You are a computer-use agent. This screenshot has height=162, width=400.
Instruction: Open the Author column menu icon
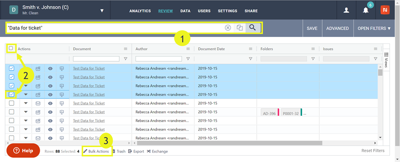(188, 49)
